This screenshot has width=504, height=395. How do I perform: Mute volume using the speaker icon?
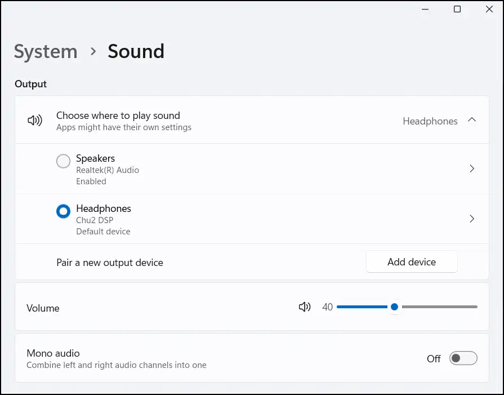pos(305,307)
